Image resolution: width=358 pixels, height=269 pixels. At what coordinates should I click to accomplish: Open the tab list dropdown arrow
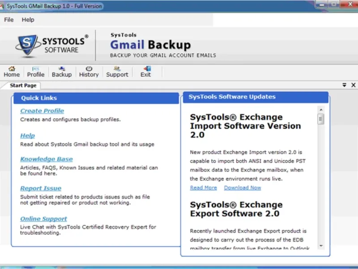(x=345, y=85)
